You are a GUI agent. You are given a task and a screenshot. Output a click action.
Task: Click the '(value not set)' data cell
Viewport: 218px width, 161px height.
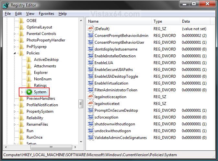point(194,29)
